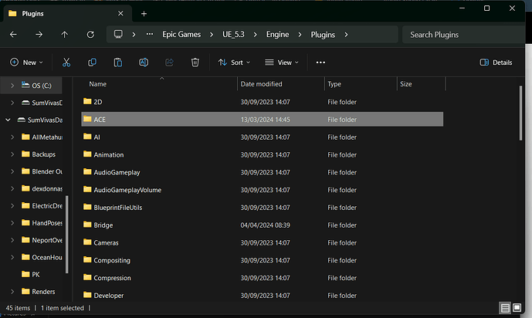Collapse the SumVivasDa expanded drive node

point(8,120)
